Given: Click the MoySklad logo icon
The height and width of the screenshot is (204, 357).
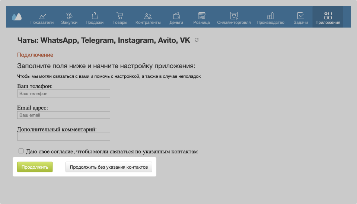Looking at the screenshot, I should click(17, 17).
